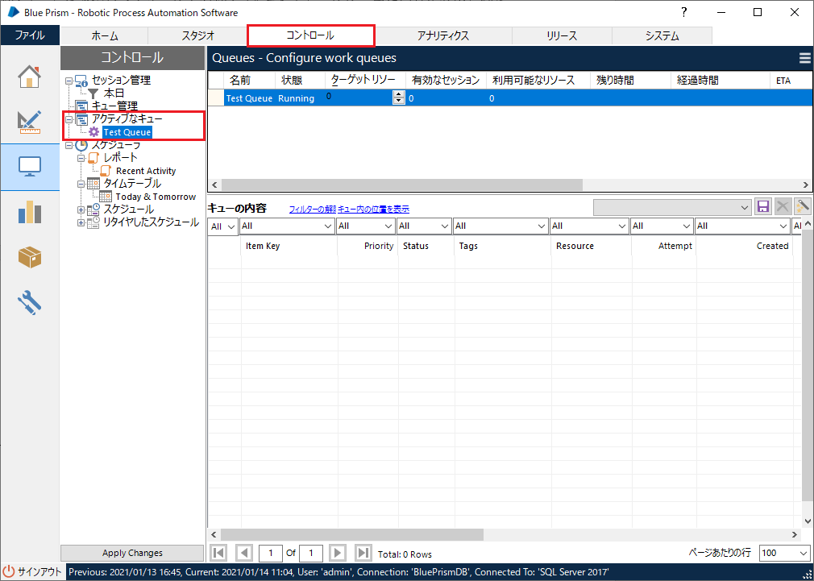Image resolution: width=814 pixels, height=581 pixels.
Task: Switch to the アナリティクス tab
Action: (443, 35)
